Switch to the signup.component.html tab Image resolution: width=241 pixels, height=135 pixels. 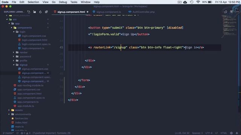point(71,12)
